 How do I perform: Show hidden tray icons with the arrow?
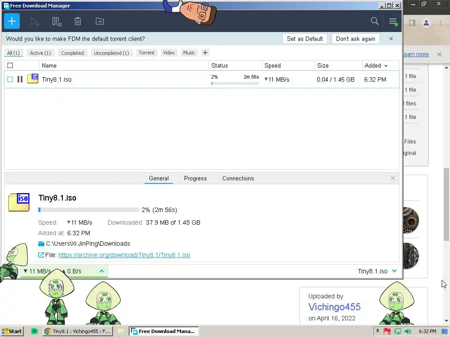pyautogui.click(x=377, y=331)
